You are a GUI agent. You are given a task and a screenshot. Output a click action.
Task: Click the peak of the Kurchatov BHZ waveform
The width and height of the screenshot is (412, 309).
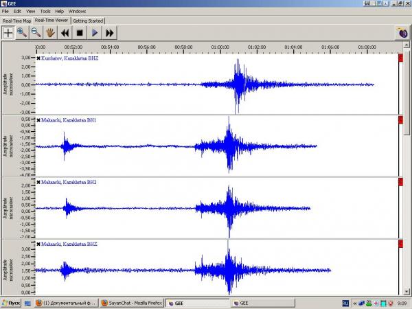coord(238,60)
